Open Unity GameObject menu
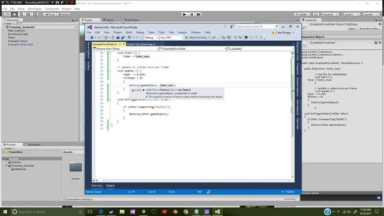The height and width of the screenshot is (216, 384). click(35, 9)
